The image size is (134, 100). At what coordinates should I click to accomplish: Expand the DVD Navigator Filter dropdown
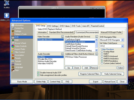tap(122, 40)
